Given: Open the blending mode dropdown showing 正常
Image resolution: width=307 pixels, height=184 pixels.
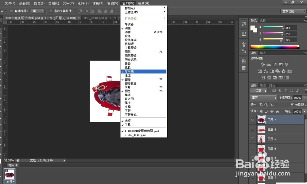Looking at the screenshot, I should click(x=263, y=98).
